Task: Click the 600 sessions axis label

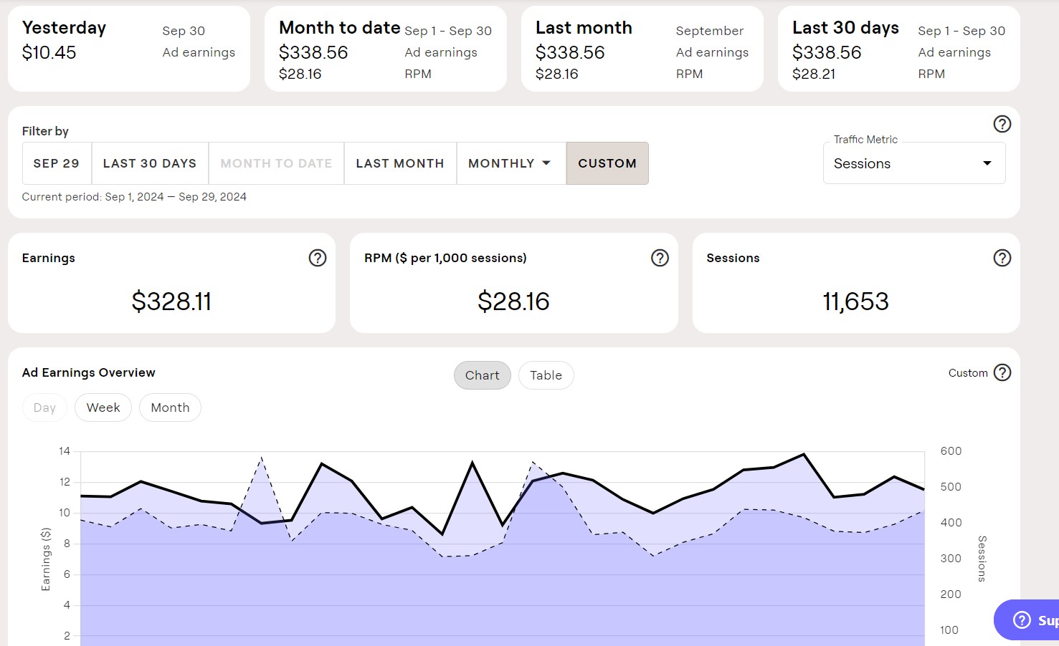Action: click(x=951, y=451)
